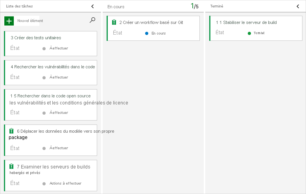Click the search magnifier icon
Screen dimensions: 306x194
pyautogui.click(x=92, y=20)
